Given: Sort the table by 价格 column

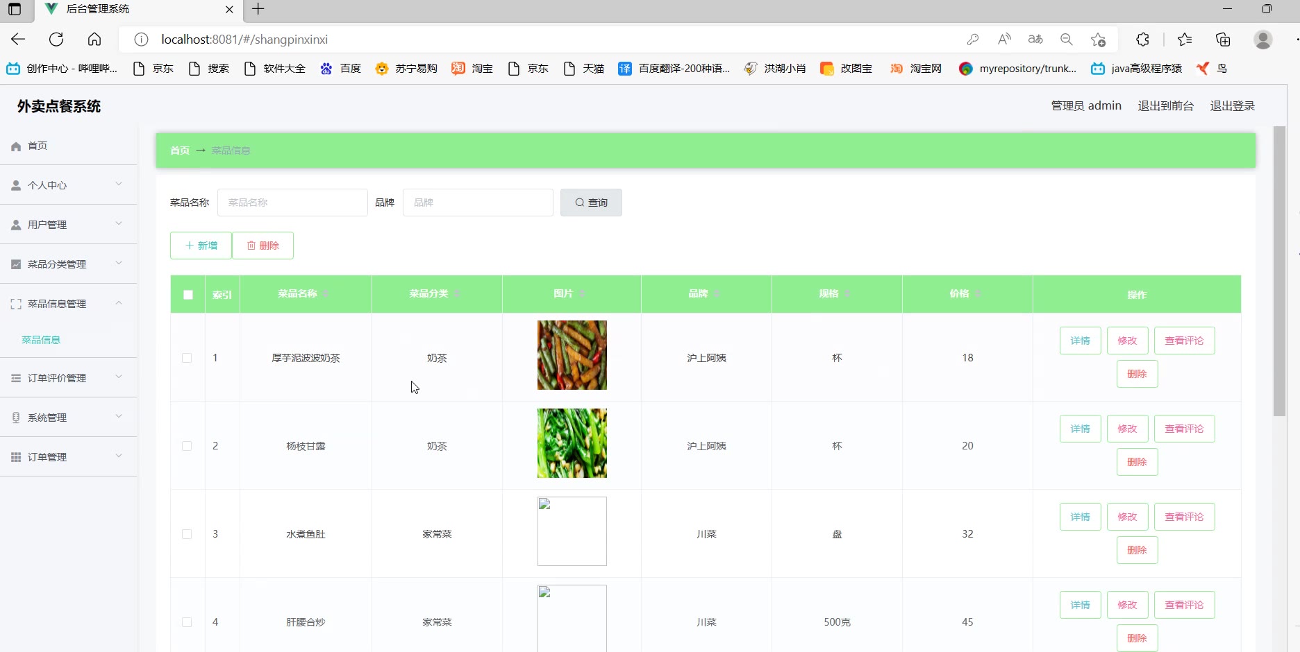Looking at the screenshot, I should (978, 294).
